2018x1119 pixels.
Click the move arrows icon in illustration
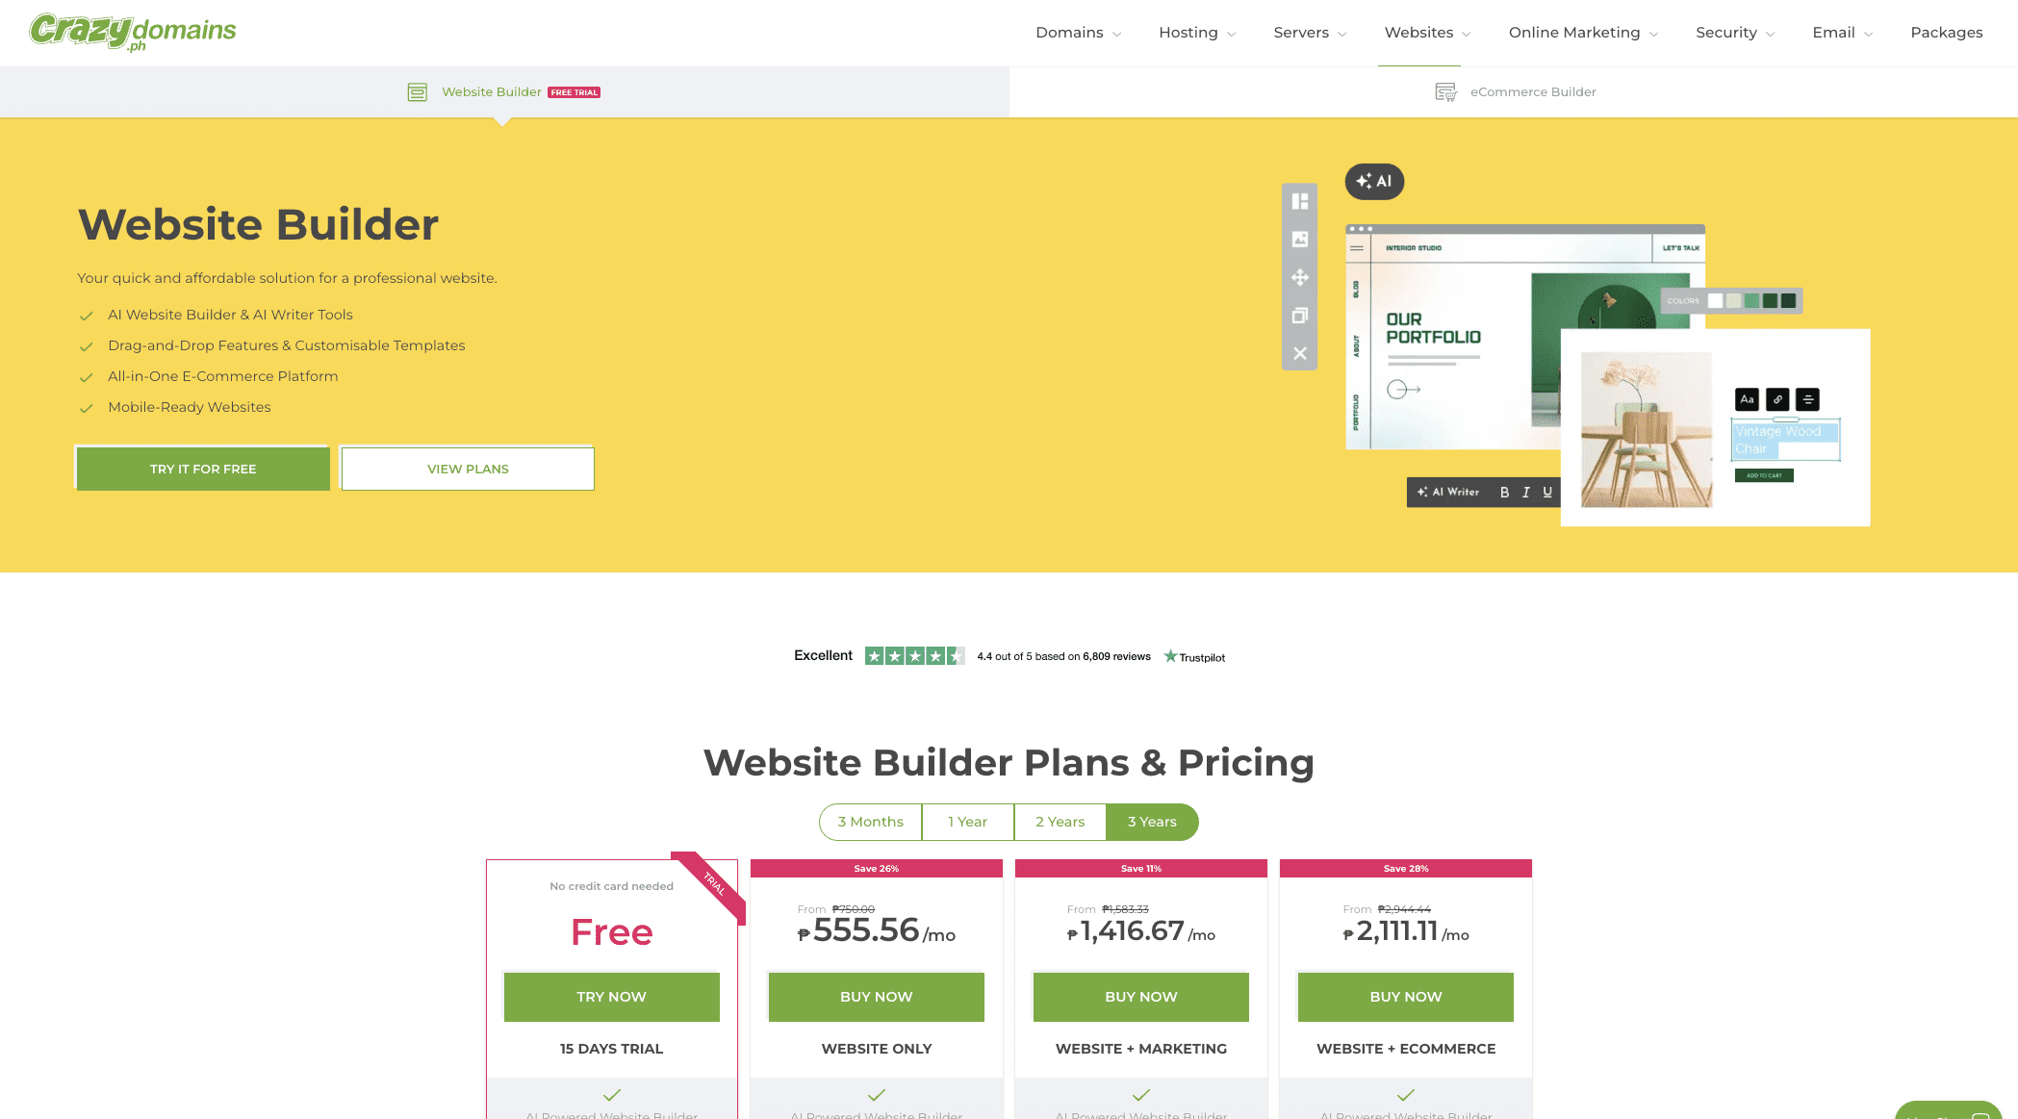(x=1299, y=277)
